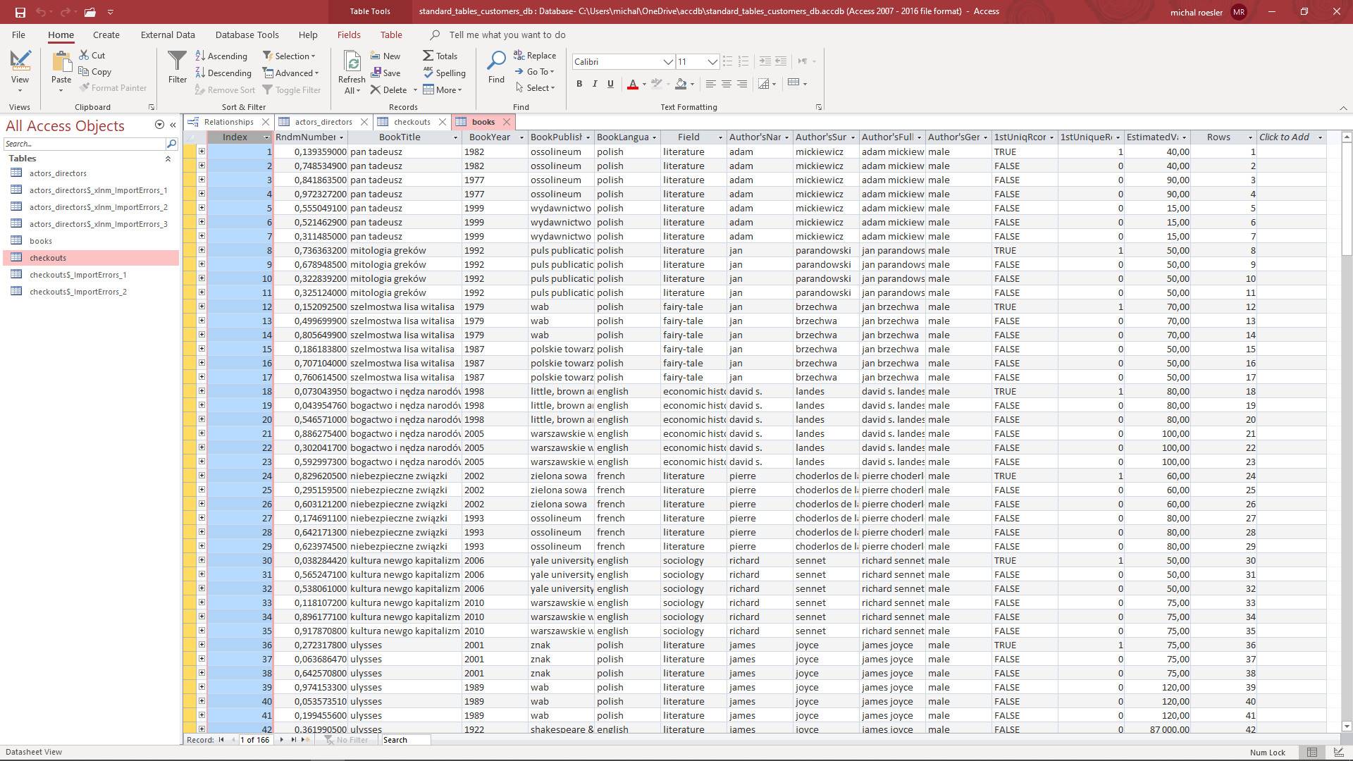Open background fill color dropdown

click(692, 84)
